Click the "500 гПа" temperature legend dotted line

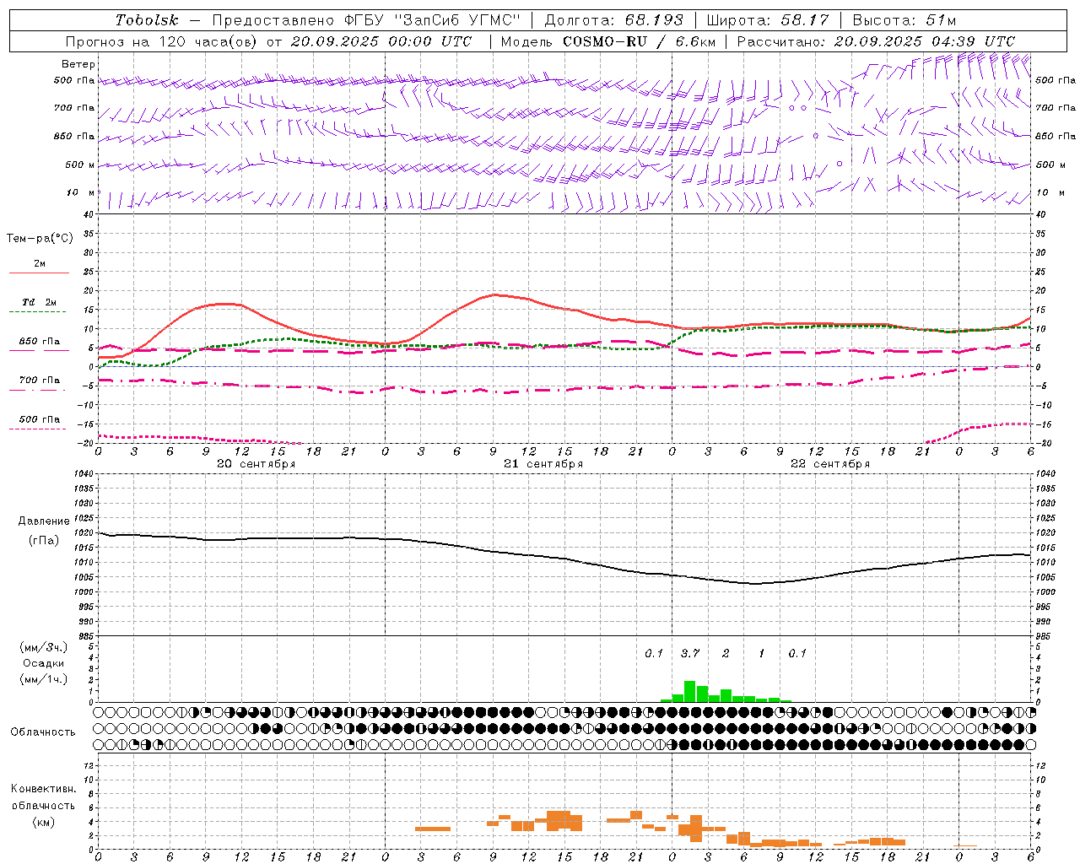coord(38,429)
